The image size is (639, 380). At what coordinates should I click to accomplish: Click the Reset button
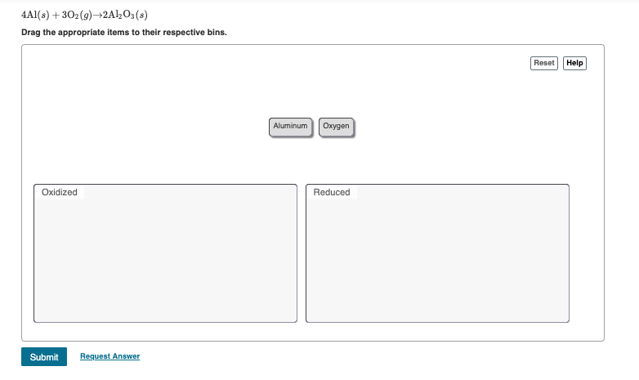[x=543, y=63]
